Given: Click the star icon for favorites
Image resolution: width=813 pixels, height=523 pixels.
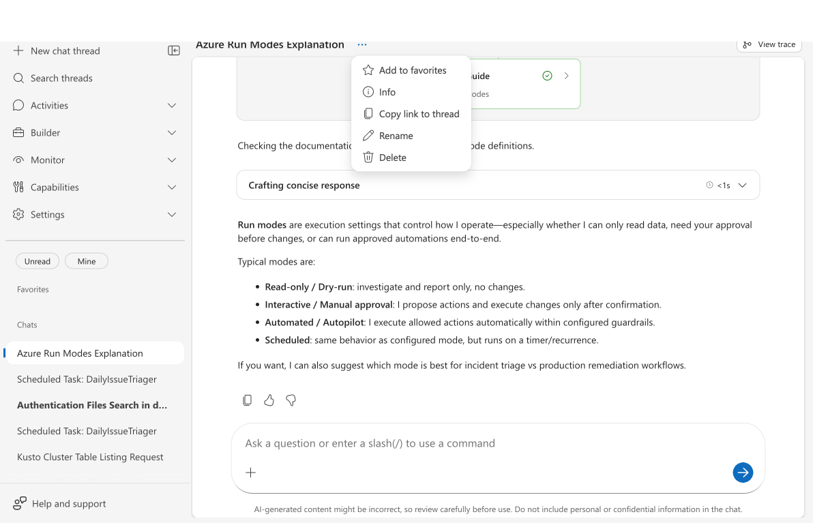Looking at the screenshot, I should tap(368, 70).
